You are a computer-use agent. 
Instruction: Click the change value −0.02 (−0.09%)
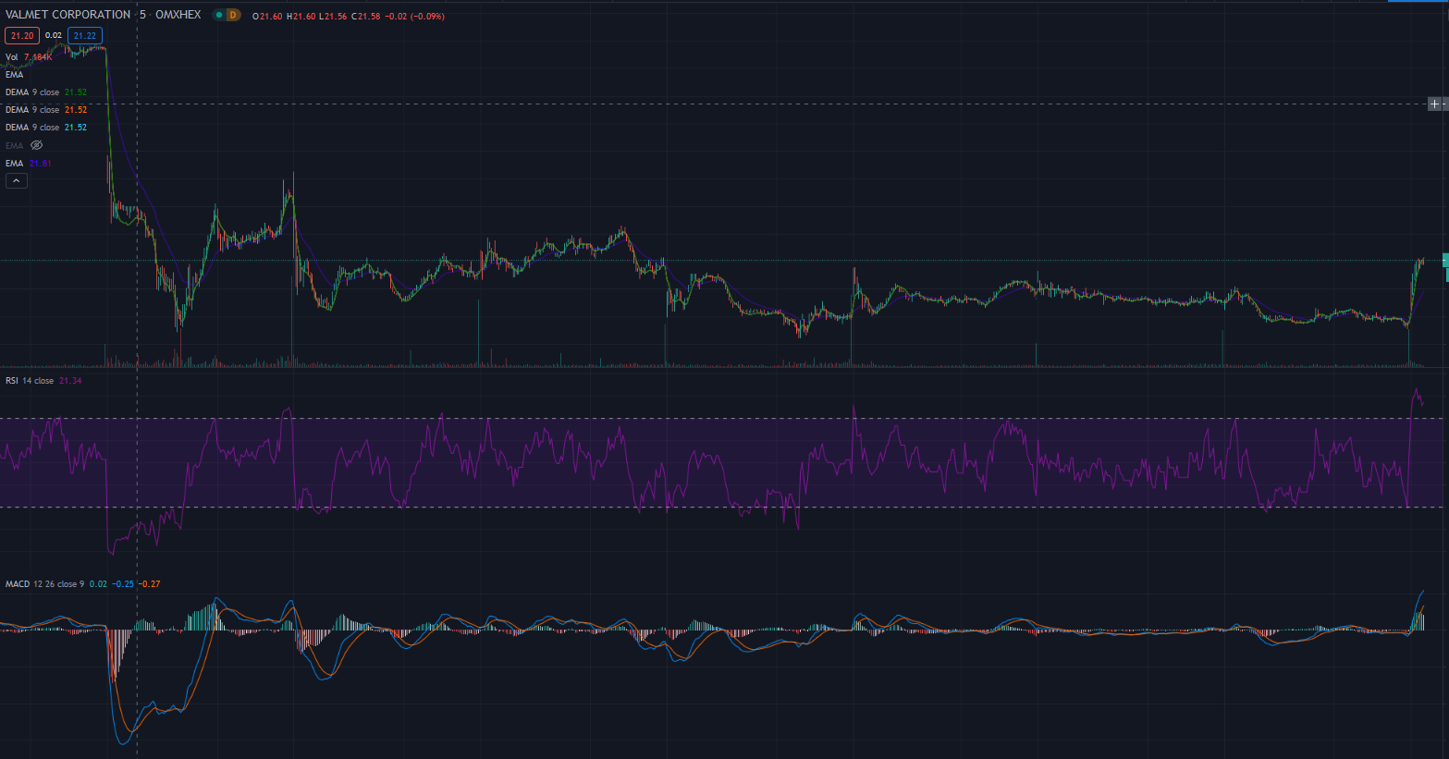point(415,17)
